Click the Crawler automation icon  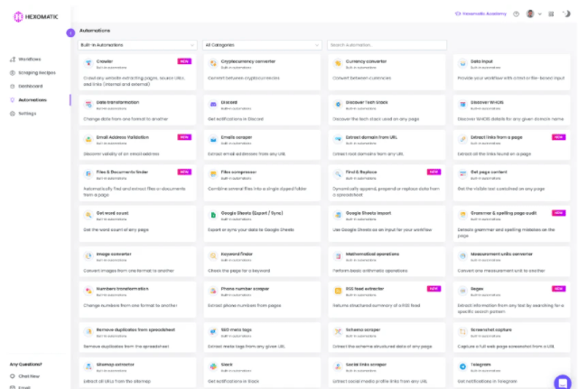[87, 64]
